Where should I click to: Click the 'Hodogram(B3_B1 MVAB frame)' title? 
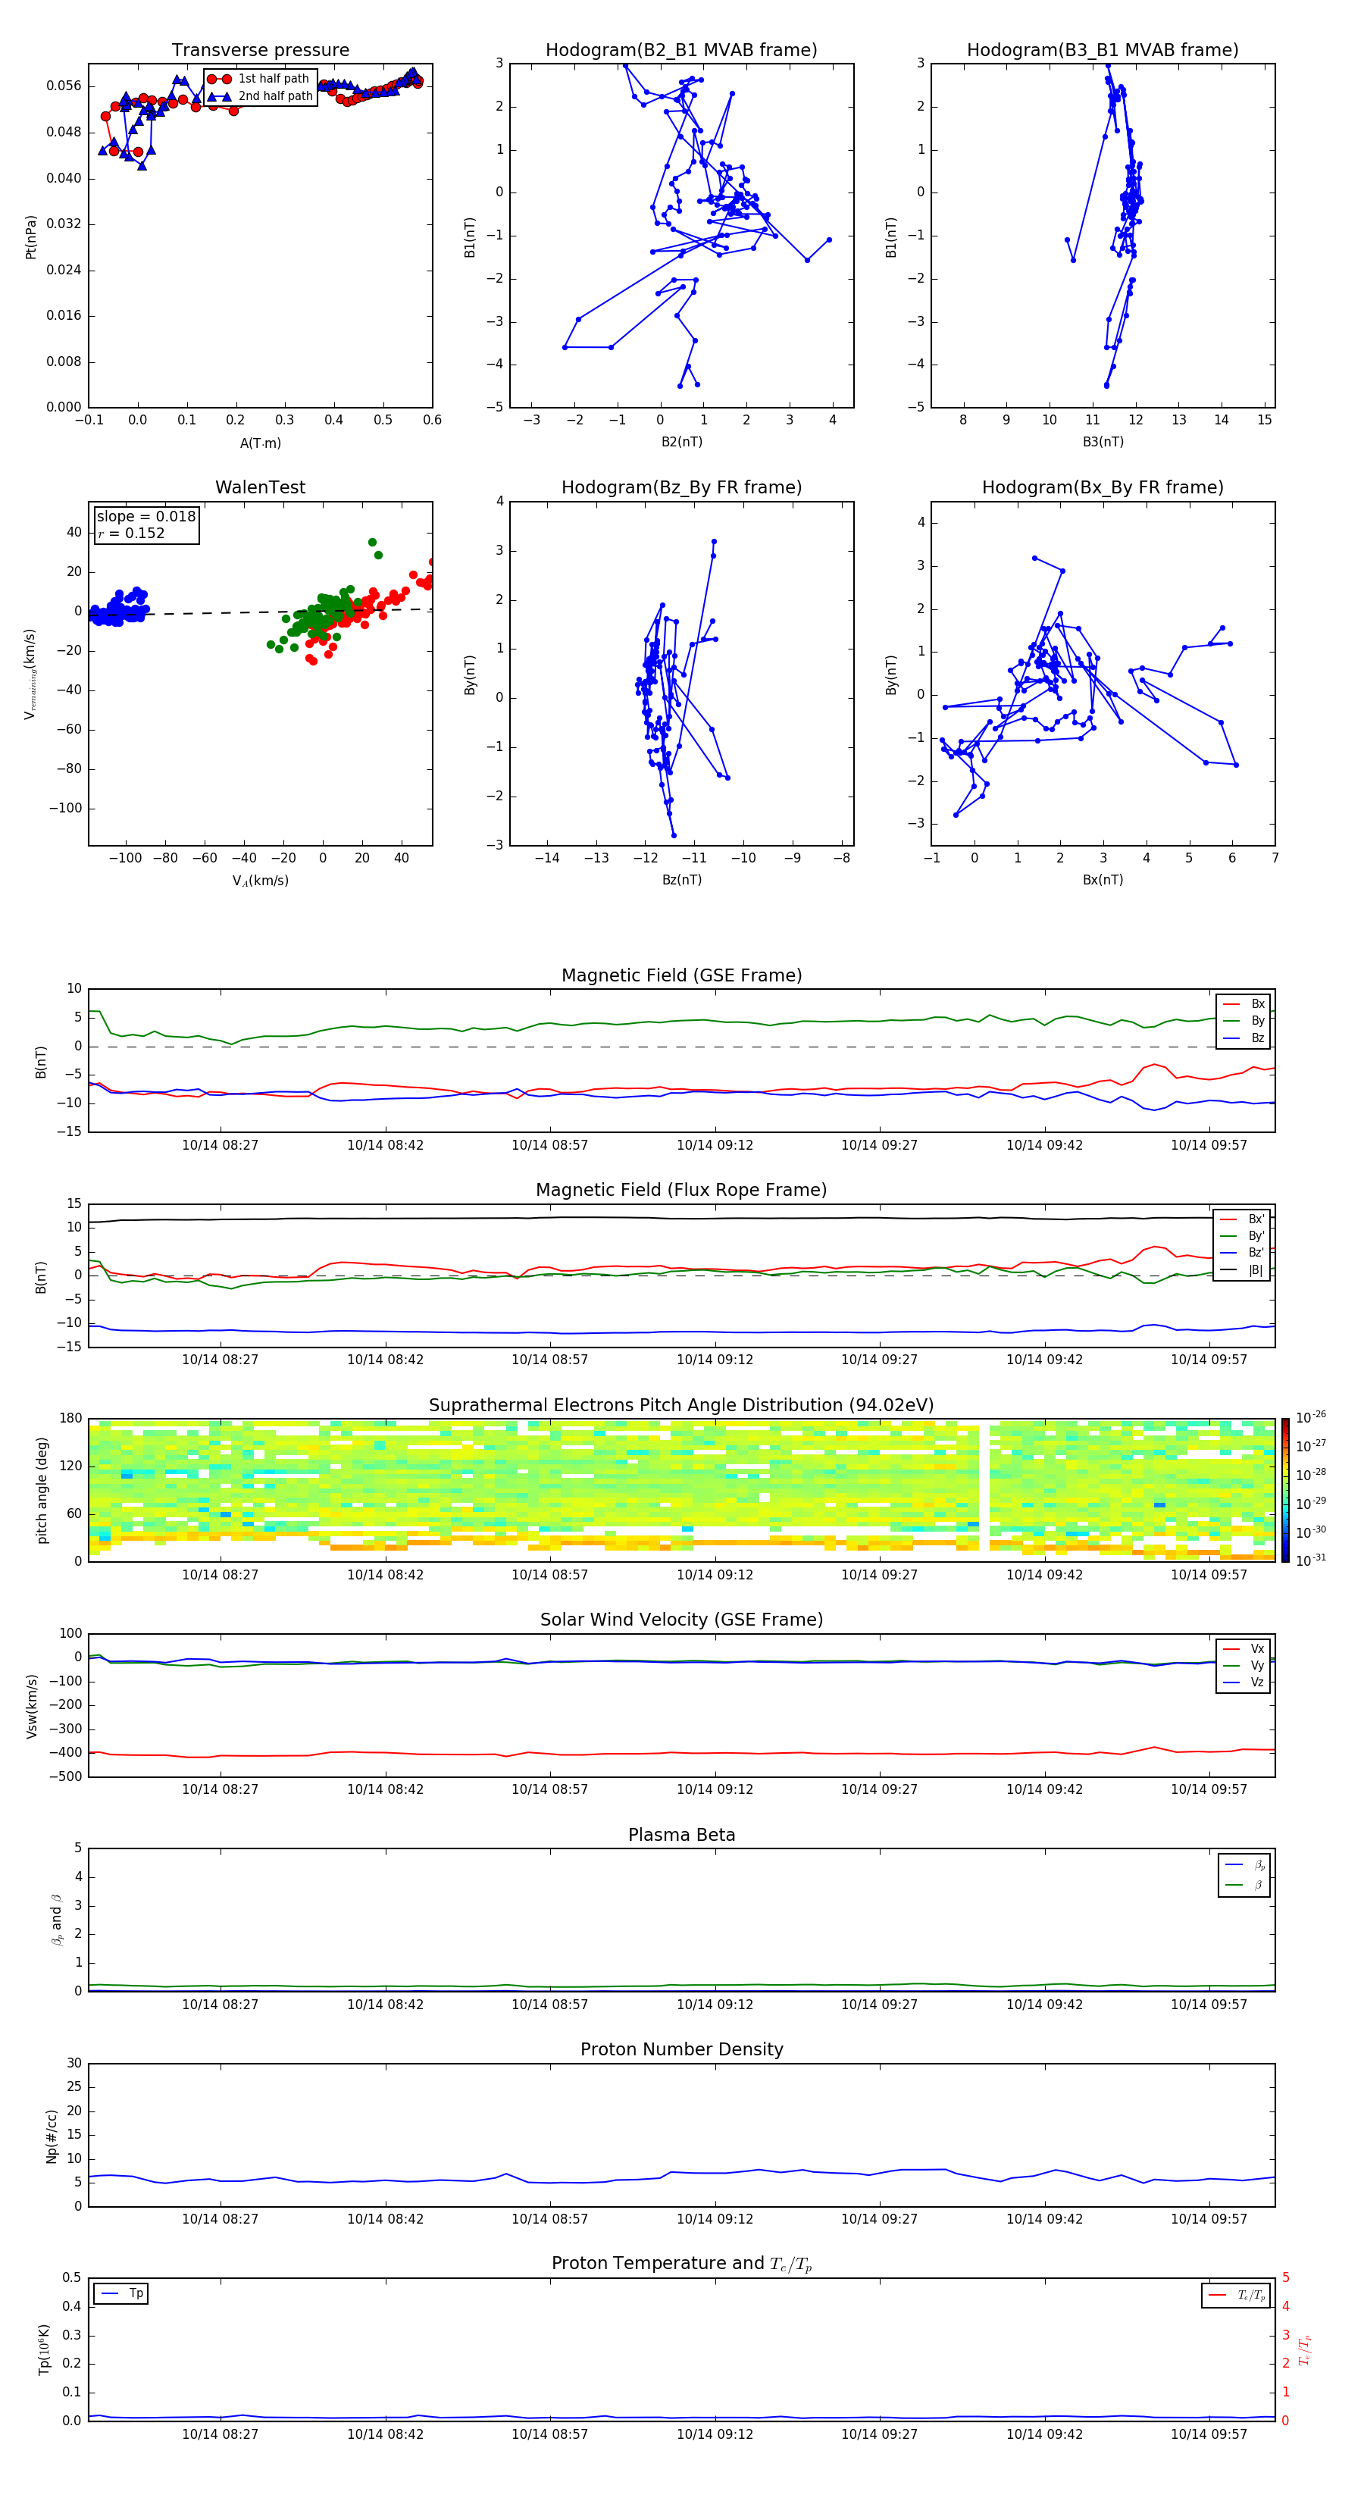[1103, 51]
